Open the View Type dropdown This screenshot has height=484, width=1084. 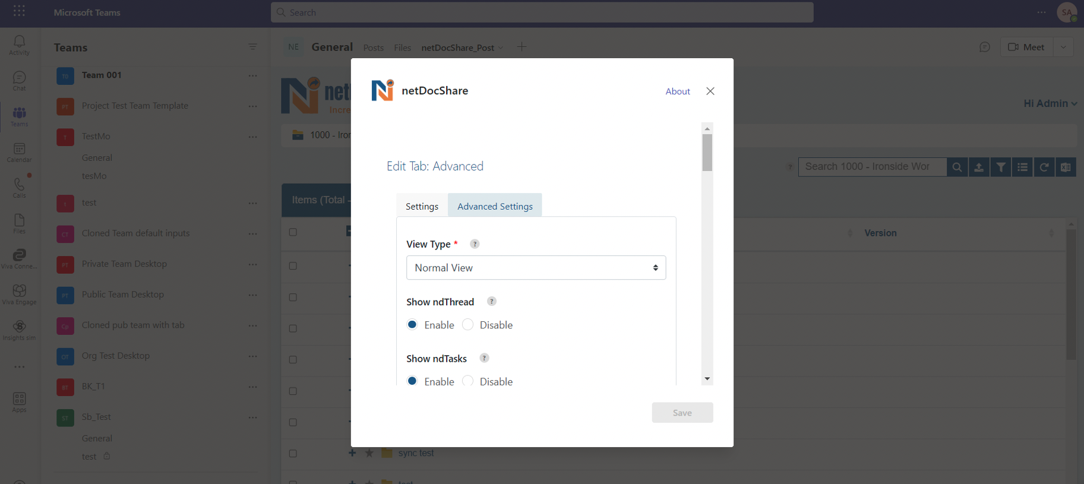536,268
